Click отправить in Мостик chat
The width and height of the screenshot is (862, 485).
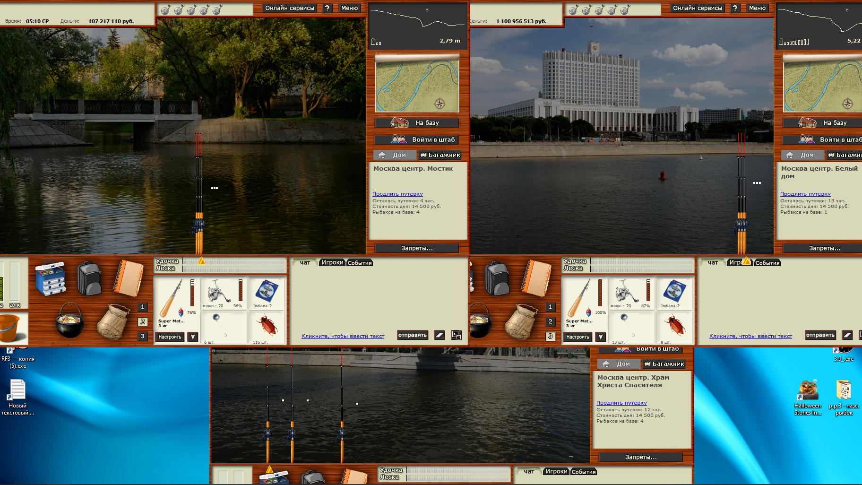coord(413,335)
